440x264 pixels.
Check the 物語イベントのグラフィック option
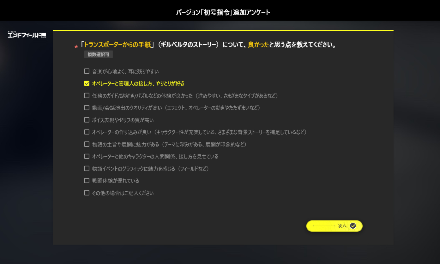87,169
